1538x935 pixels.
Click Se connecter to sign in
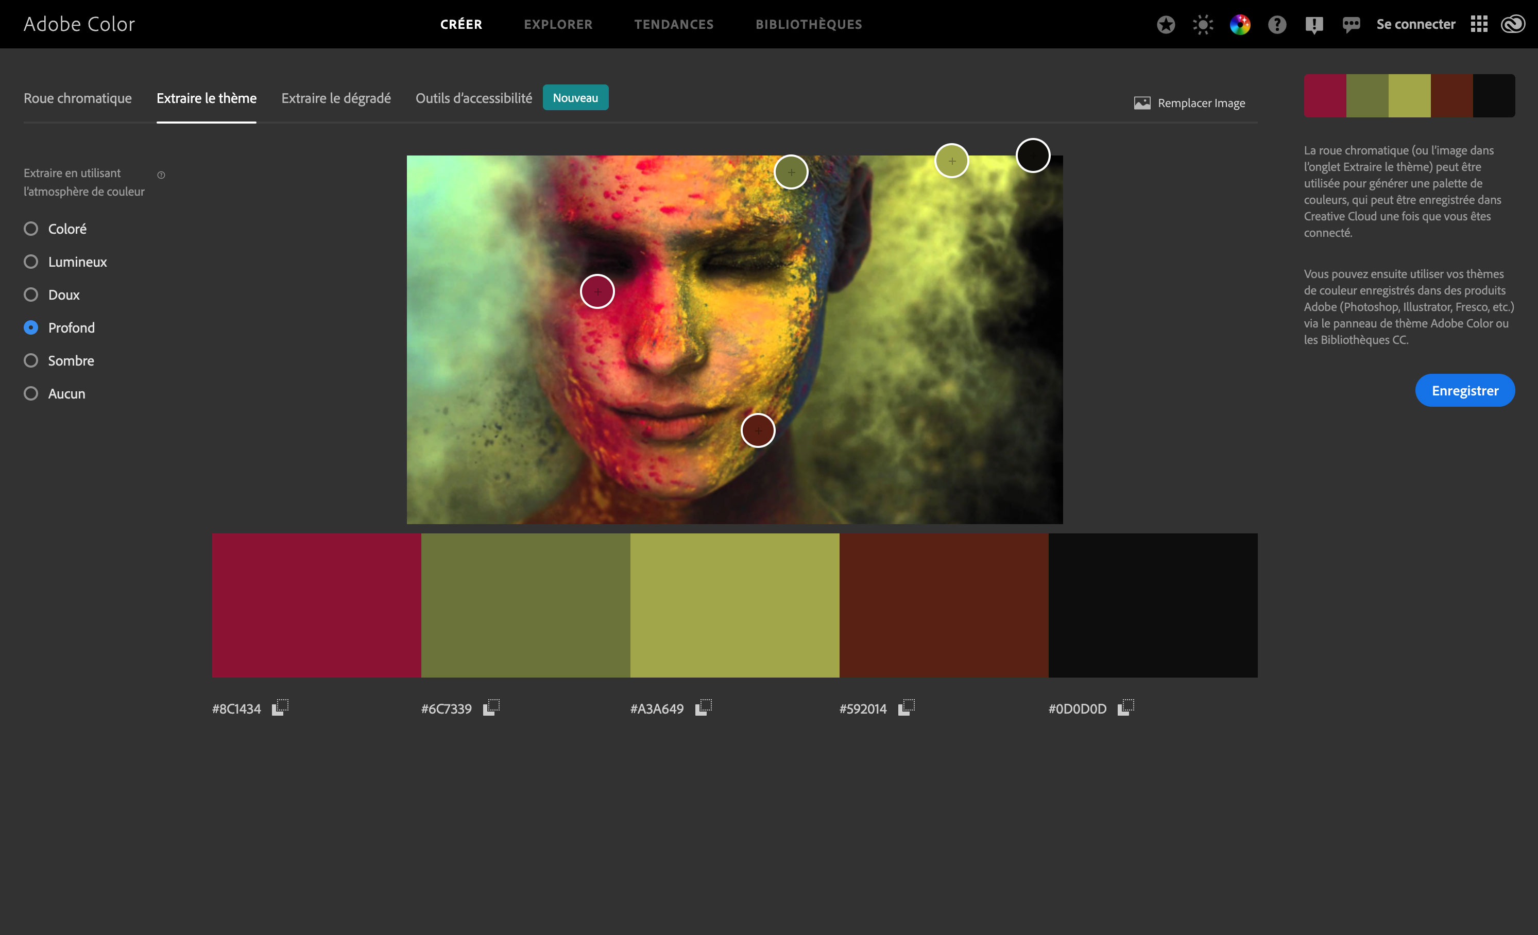coord(1415,24)
